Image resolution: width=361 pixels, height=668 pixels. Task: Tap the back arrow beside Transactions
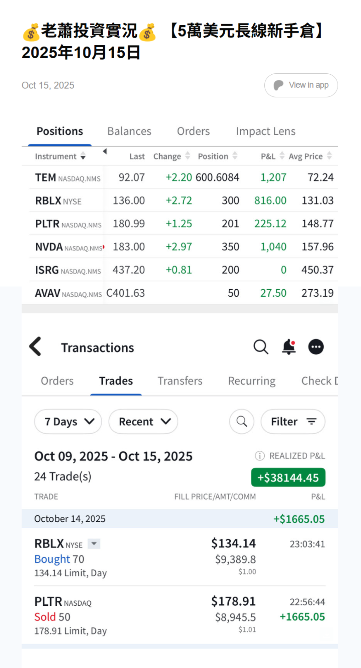click(x=35, y=347)
